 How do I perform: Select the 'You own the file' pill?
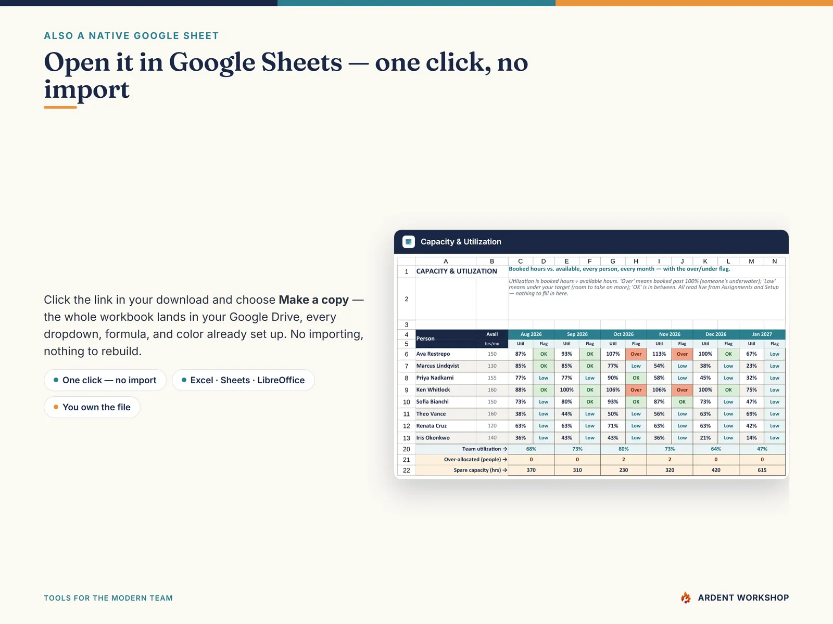(92, 407)
